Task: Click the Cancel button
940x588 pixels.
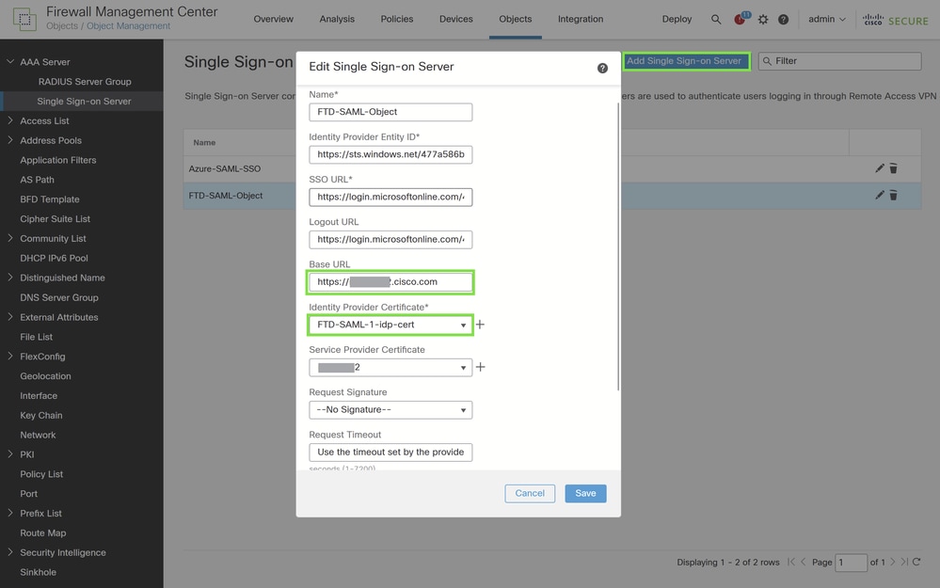Action: tap(530, 493)
